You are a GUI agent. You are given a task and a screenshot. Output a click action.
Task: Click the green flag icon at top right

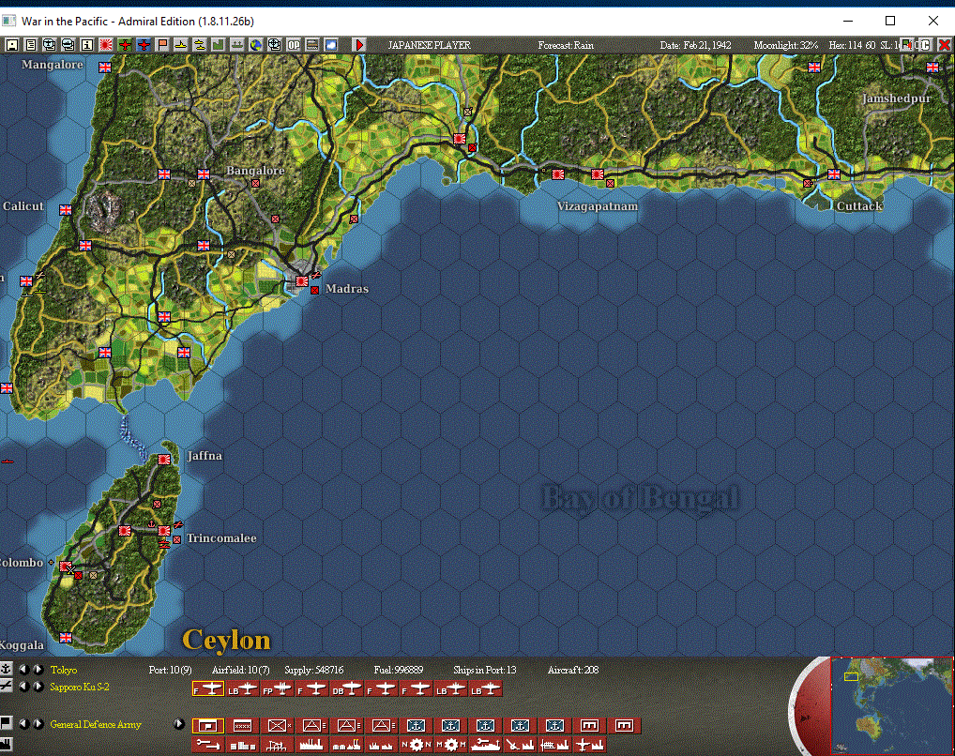tap(907, 44)
